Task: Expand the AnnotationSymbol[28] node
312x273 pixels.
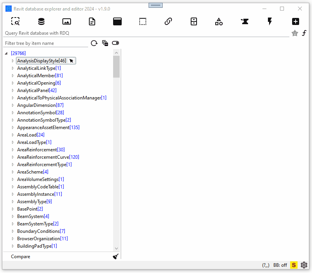Action: click(x=13, y=113)
